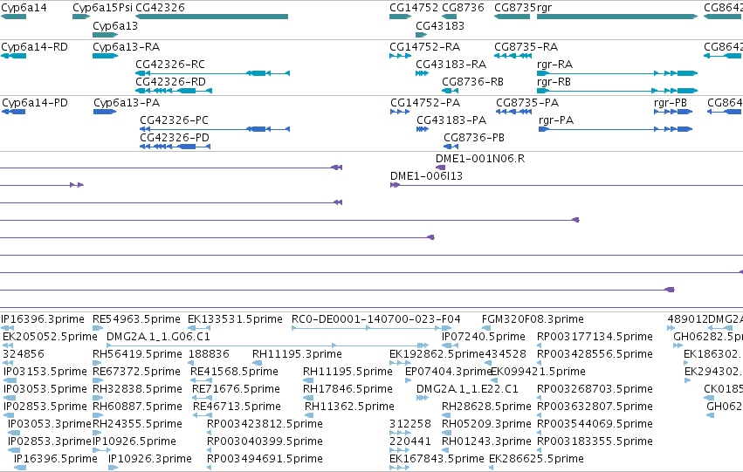This screenshot has width=743, height=472.
Task: Click the RE41568.5prime EST
Action: [x=201, y=380]
